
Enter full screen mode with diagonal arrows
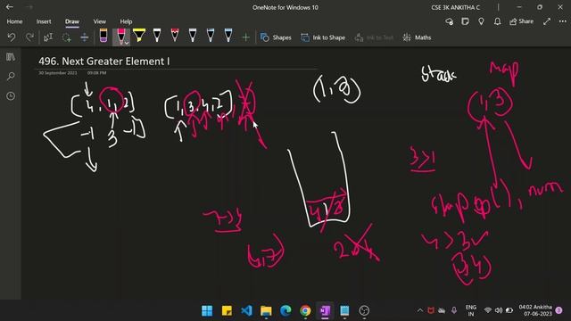[x=547, y=21]
